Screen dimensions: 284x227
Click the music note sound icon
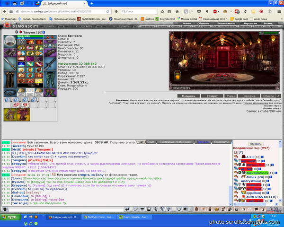pyautogui.click(x=169, y=209)
